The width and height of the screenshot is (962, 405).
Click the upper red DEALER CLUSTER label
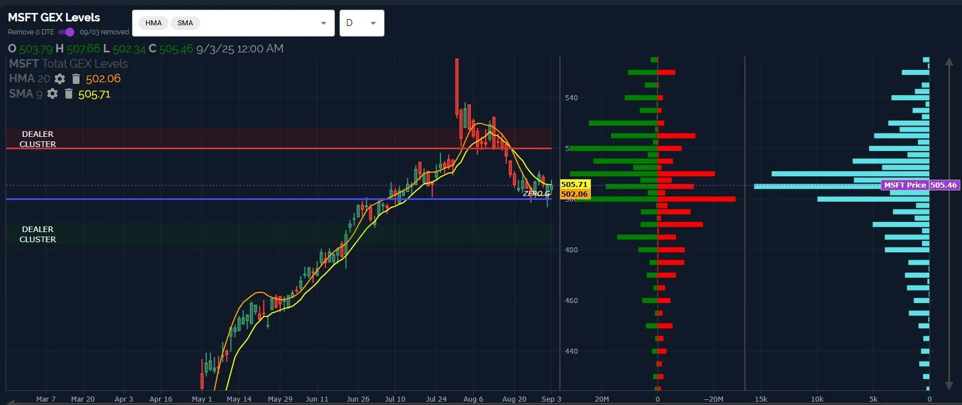point(38,139)
